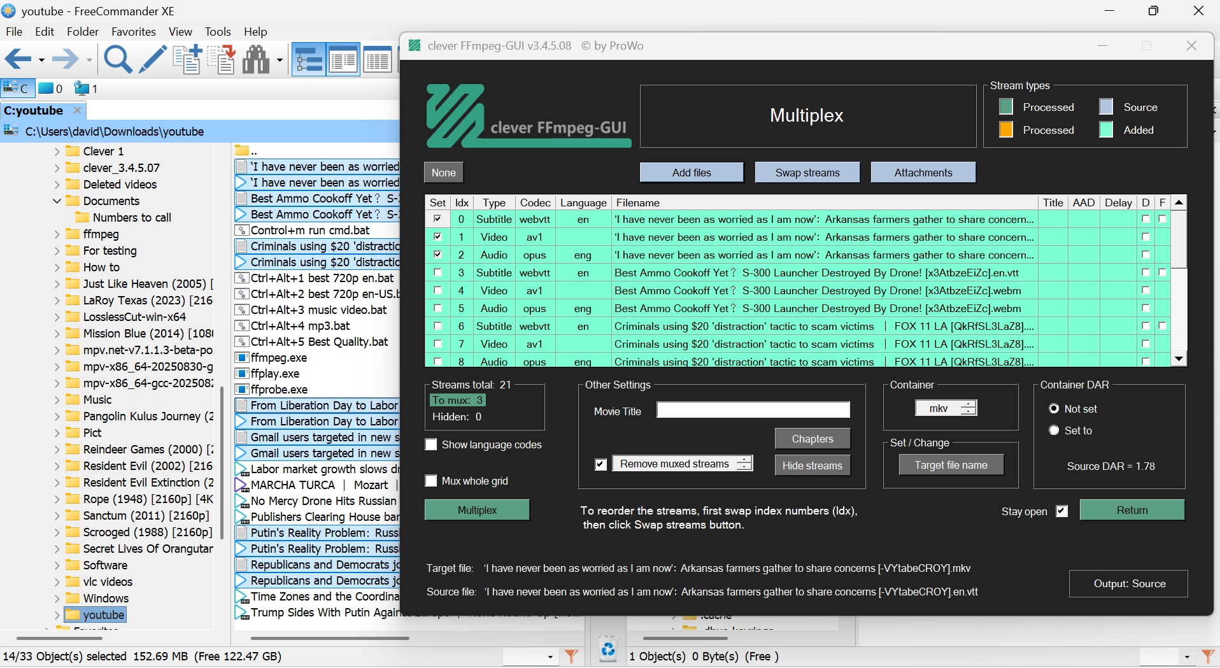
Task: Click the Swap streams button
Action: click(x=807, y=173)
